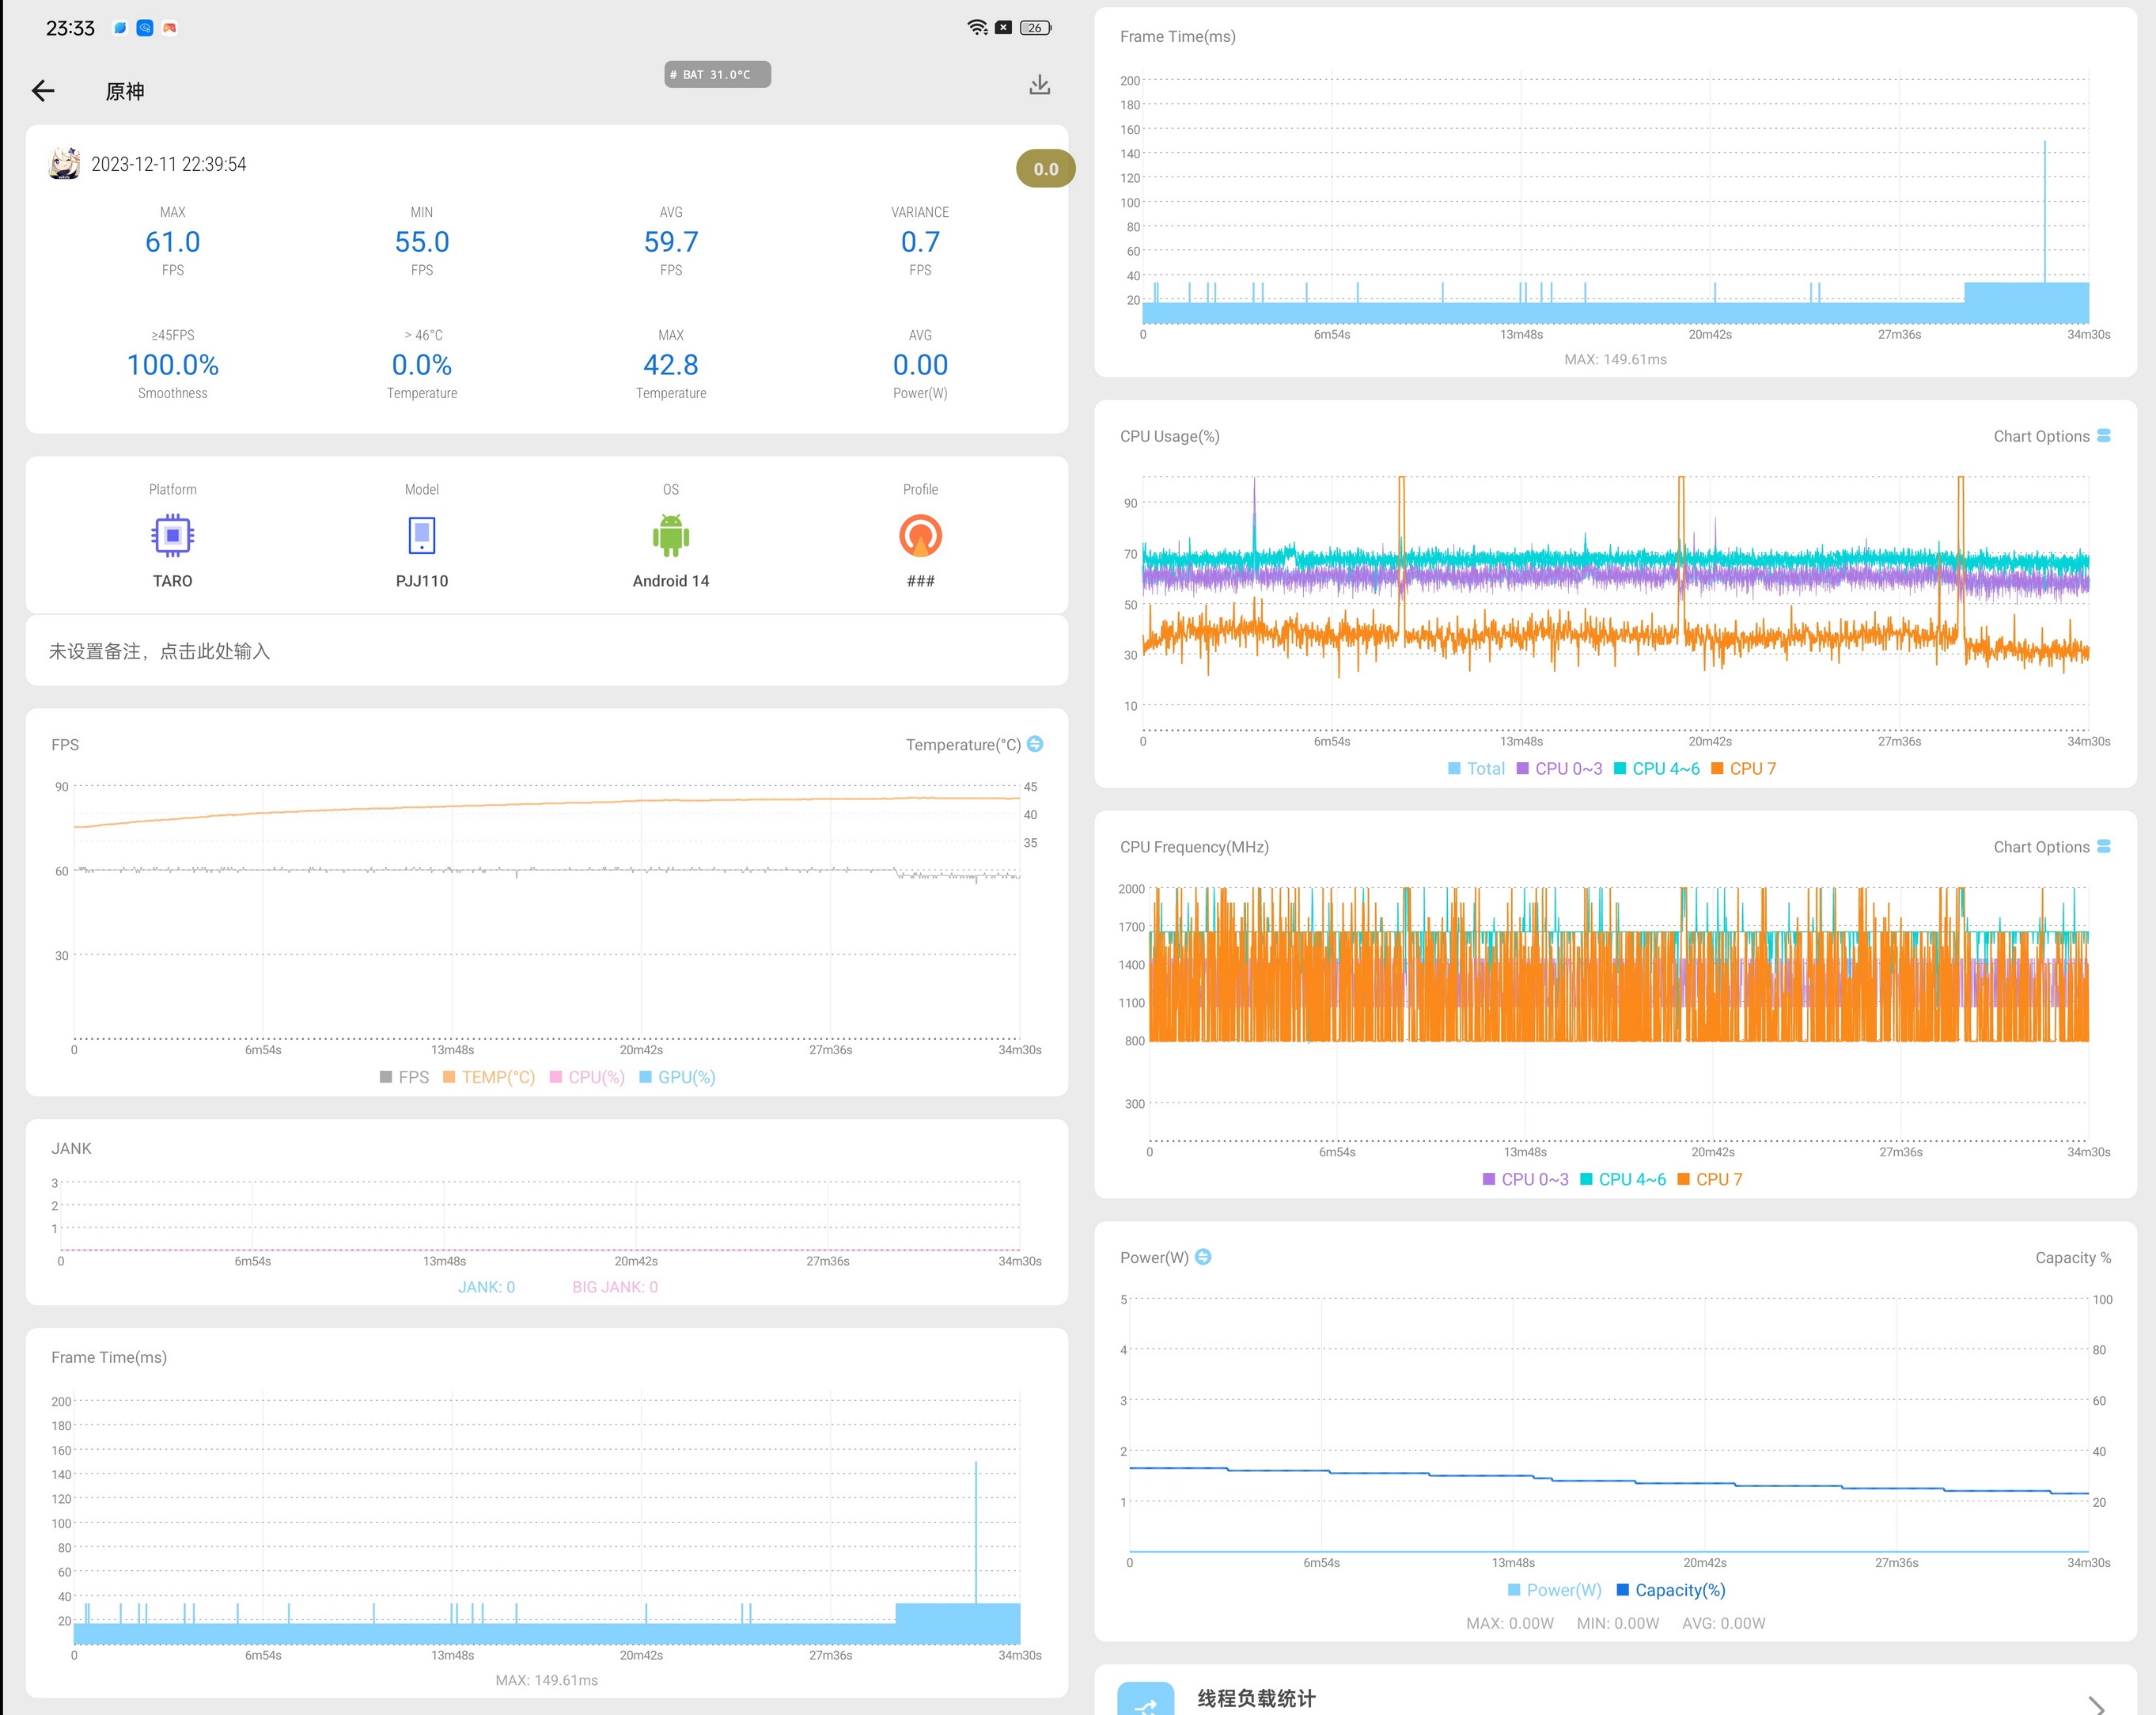Open Chart Options for CPU Frequency
The image size is (2156, 1715).
point(2051,847)
